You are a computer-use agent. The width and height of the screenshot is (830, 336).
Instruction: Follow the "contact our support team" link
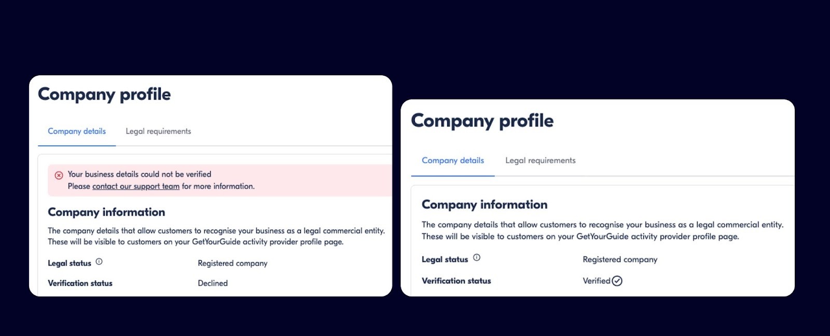click(136, 187)
